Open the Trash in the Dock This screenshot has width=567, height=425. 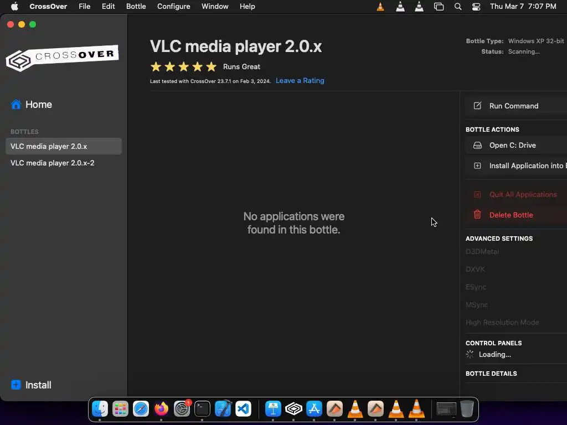tap(467, 409)
